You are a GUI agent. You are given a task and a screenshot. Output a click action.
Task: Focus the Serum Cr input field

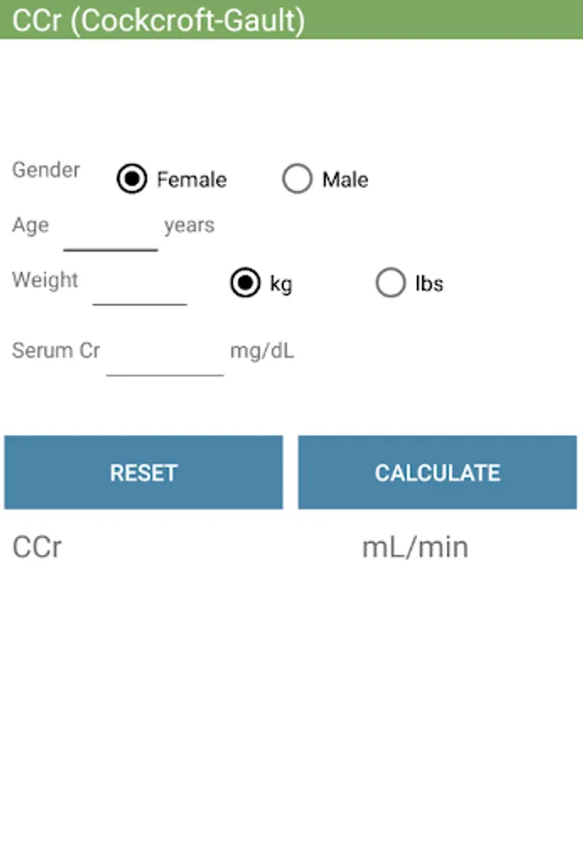(x=165, y=355)
